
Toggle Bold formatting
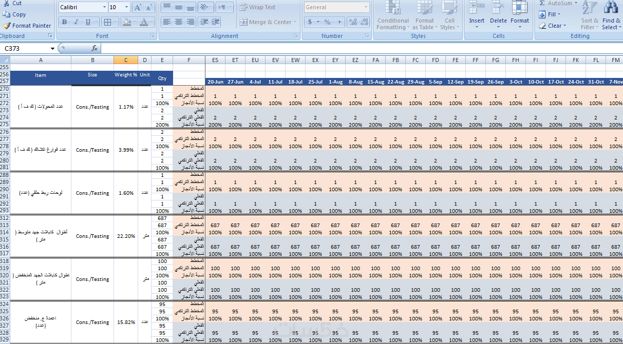[64, 22]
